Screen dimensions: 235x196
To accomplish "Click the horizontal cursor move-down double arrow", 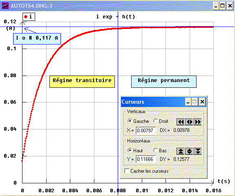I will 198,151.
